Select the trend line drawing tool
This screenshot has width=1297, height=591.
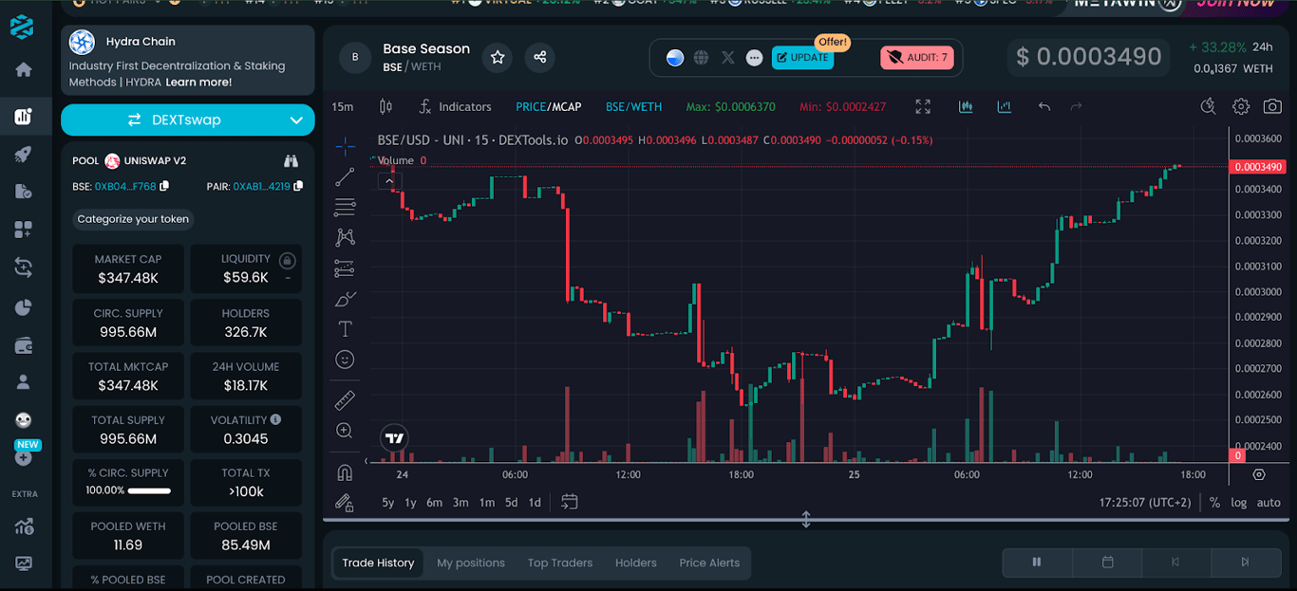(x=345, y=176)
